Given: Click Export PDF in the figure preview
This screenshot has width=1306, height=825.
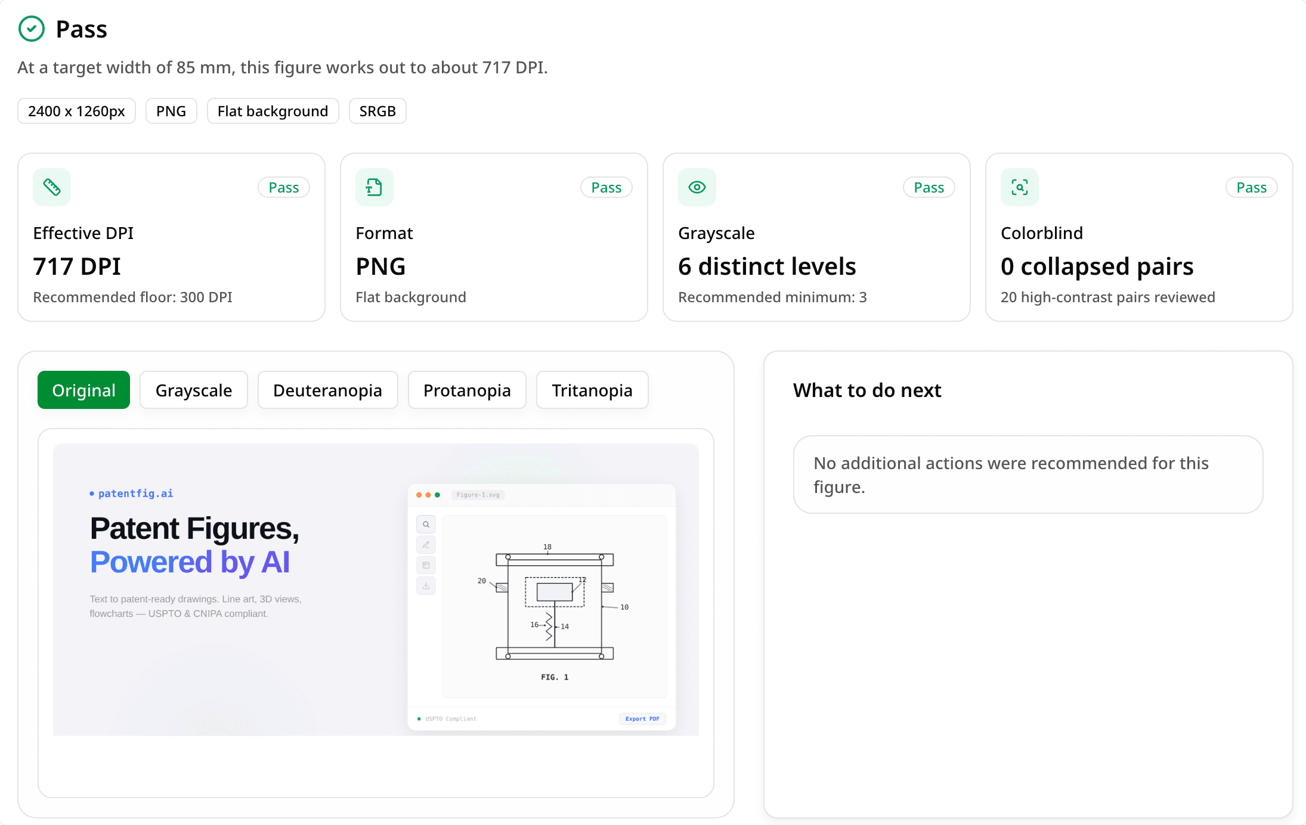Looking at the screenshot, I should [x=642, y=718].
